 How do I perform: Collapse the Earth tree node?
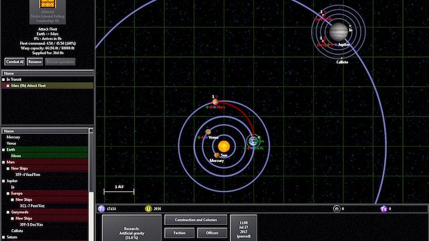click(x=3, y=150)
